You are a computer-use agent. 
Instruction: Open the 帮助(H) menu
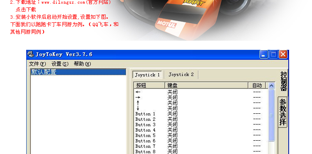click(x=82, y=64)
